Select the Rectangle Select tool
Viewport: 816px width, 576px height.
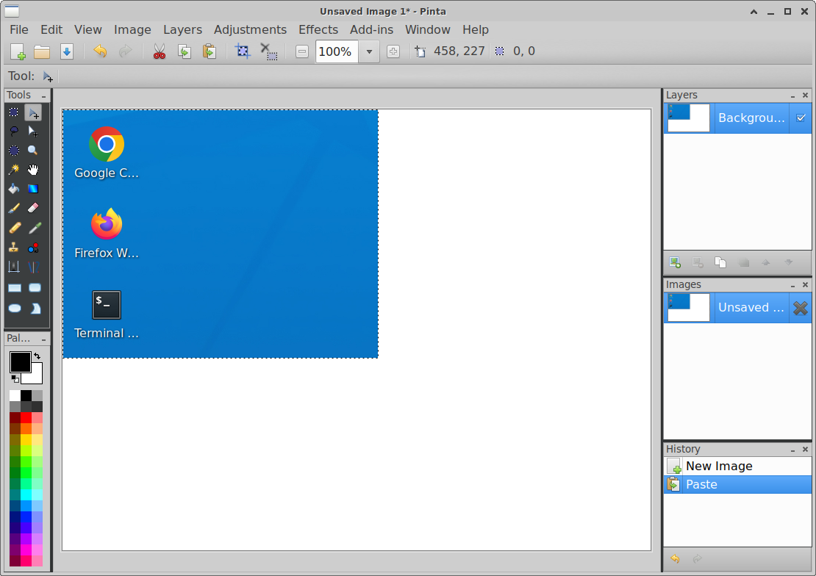(x=14, y=112)
